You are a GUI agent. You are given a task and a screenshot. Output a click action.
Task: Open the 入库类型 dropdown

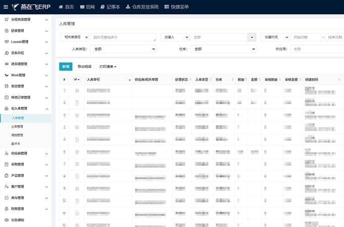coord(123,49)
